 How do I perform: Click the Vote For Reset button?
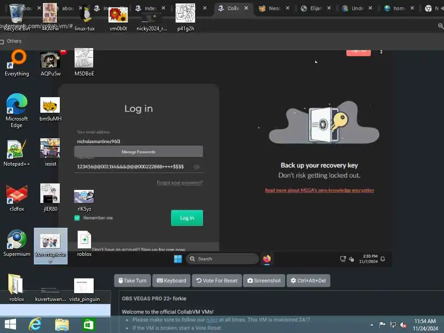click(217, 281)
